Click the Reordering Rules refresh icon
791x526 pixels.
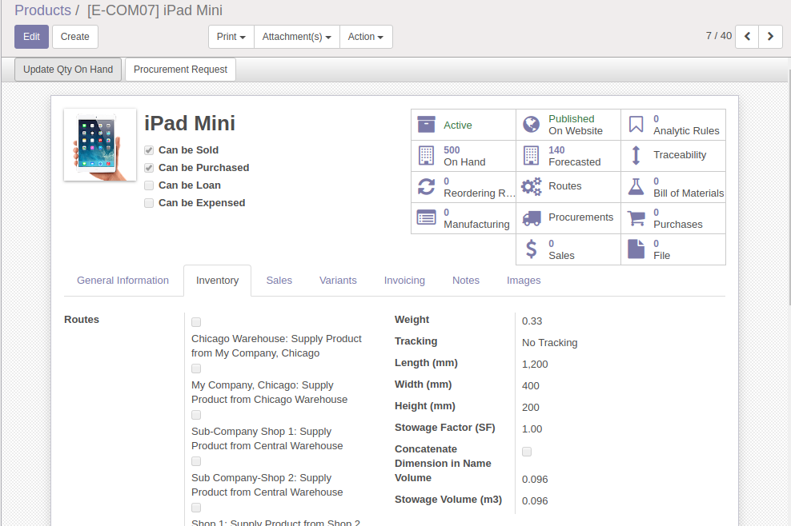coord(427,186)
